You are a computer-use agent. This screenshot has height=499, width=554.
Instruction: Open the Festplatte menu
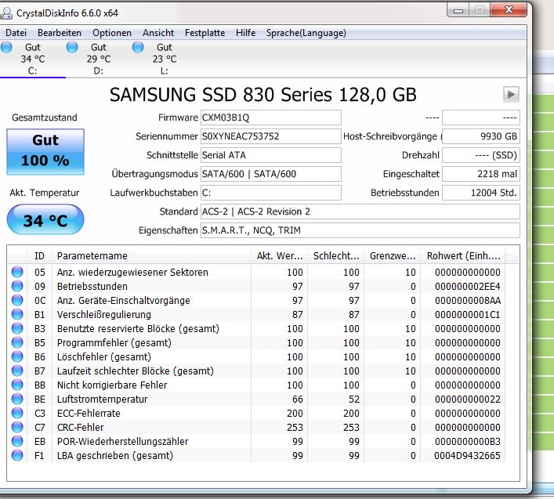[205, 33]
